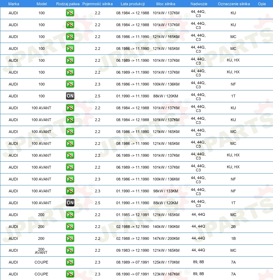Click the 2.5 capacity in the 100 AVANT diesel row
This screenshot has height=280, width=273.
tap(97, 203)
